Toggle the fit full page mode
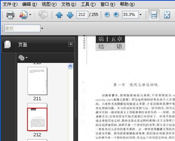Image resolution: width=175 pixels, height=141 pixels. click(167, 15)
